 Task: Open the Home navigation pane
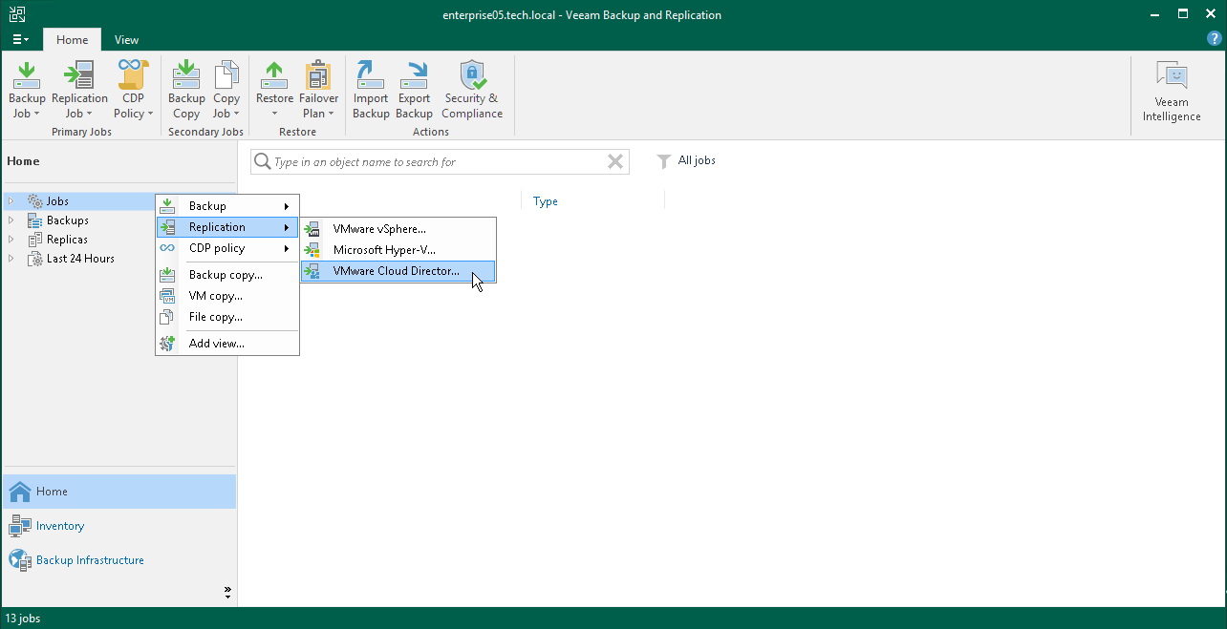point(119,492)
